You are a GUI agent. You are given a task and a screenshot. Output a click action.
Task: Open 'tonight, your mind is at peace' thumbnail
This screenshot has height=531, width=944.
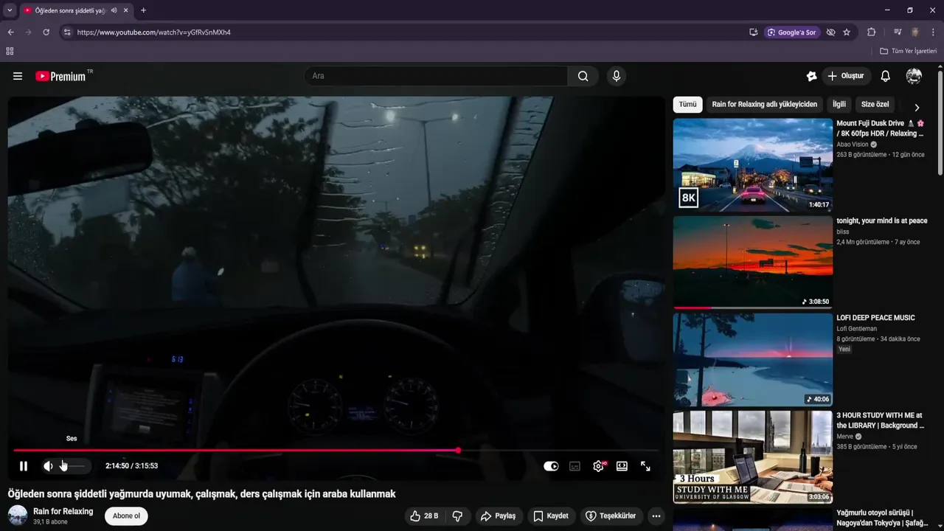point(753,263)
